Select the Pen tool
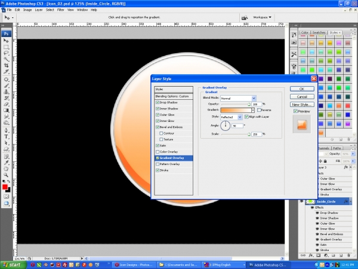 tap(6, 130)
